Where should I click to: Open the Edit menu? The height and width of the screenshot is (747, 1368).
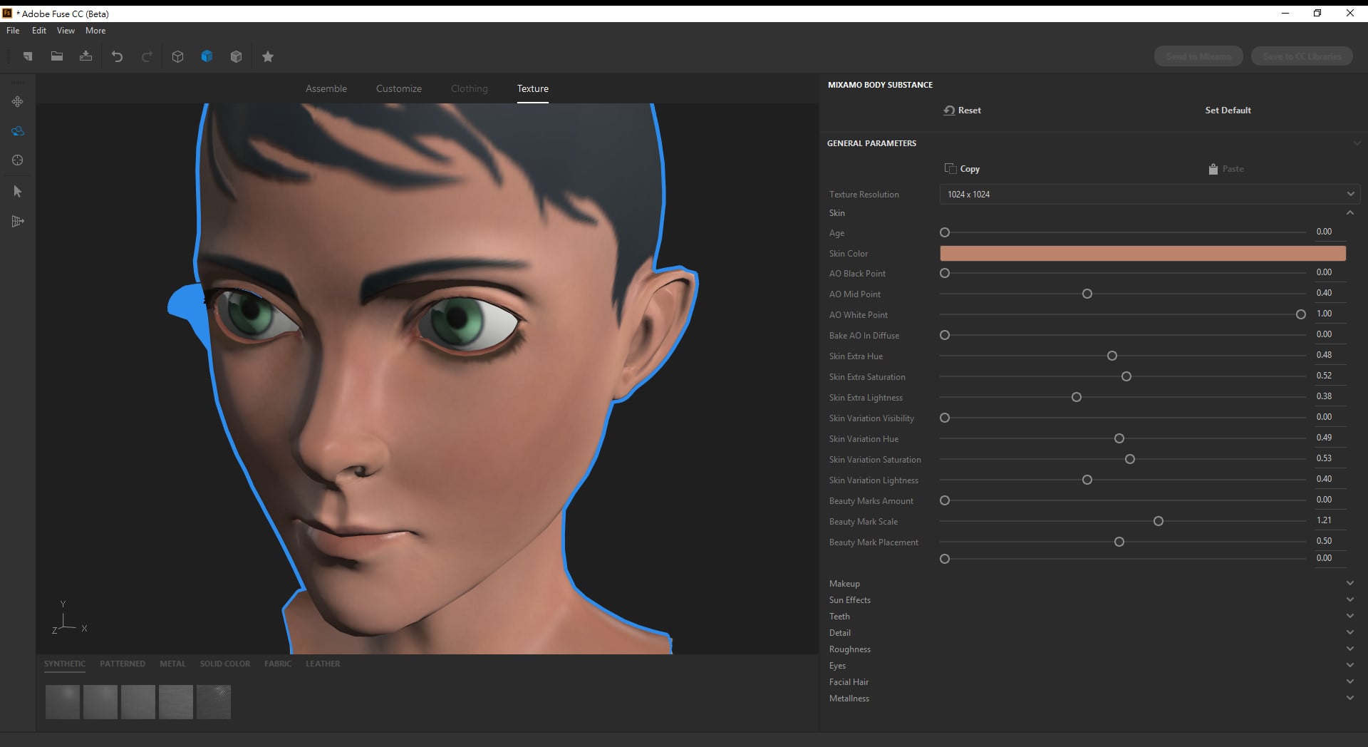point(38,31)
